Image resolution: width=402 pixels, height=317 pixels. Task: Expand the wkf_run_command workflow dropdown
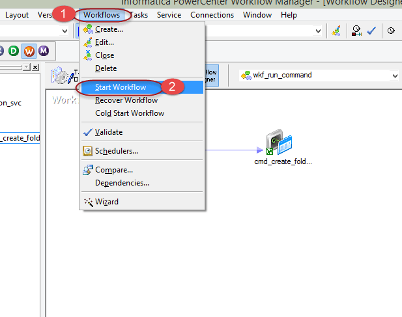[x=394, y=76]
